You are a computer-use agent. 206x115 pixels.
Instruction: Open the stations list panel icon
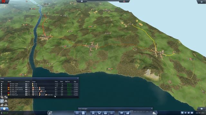[x=6, y=97]
